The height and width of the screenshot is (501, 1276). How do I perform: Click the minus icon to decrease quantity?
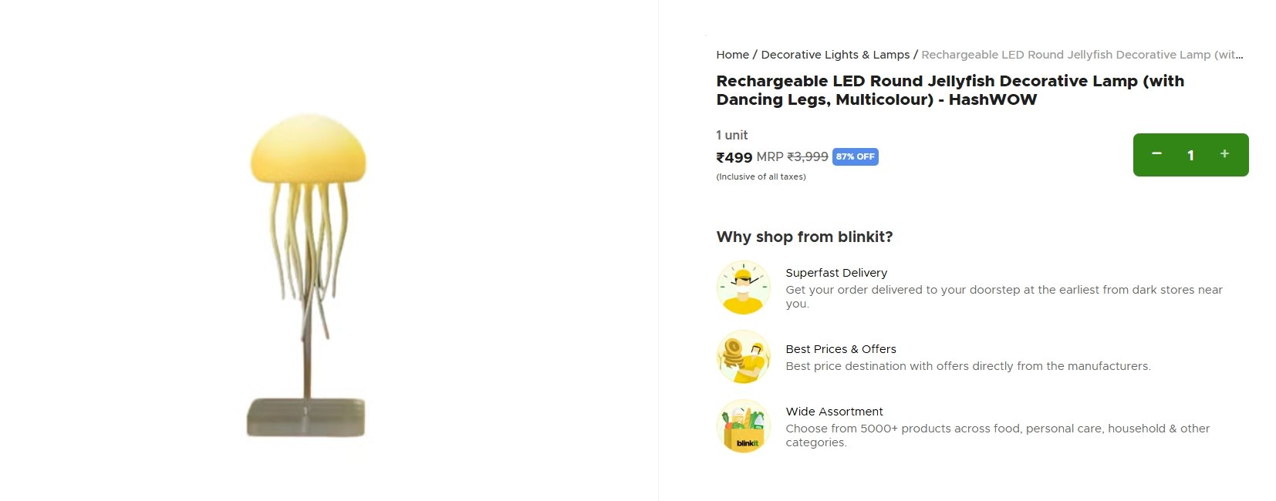[x=1156, y=154]
